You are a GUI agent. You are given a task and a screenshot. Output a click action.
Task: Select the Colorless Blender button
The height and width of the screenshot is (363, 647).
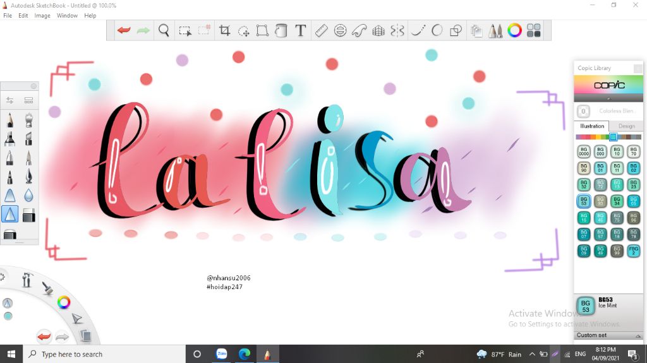583,111
